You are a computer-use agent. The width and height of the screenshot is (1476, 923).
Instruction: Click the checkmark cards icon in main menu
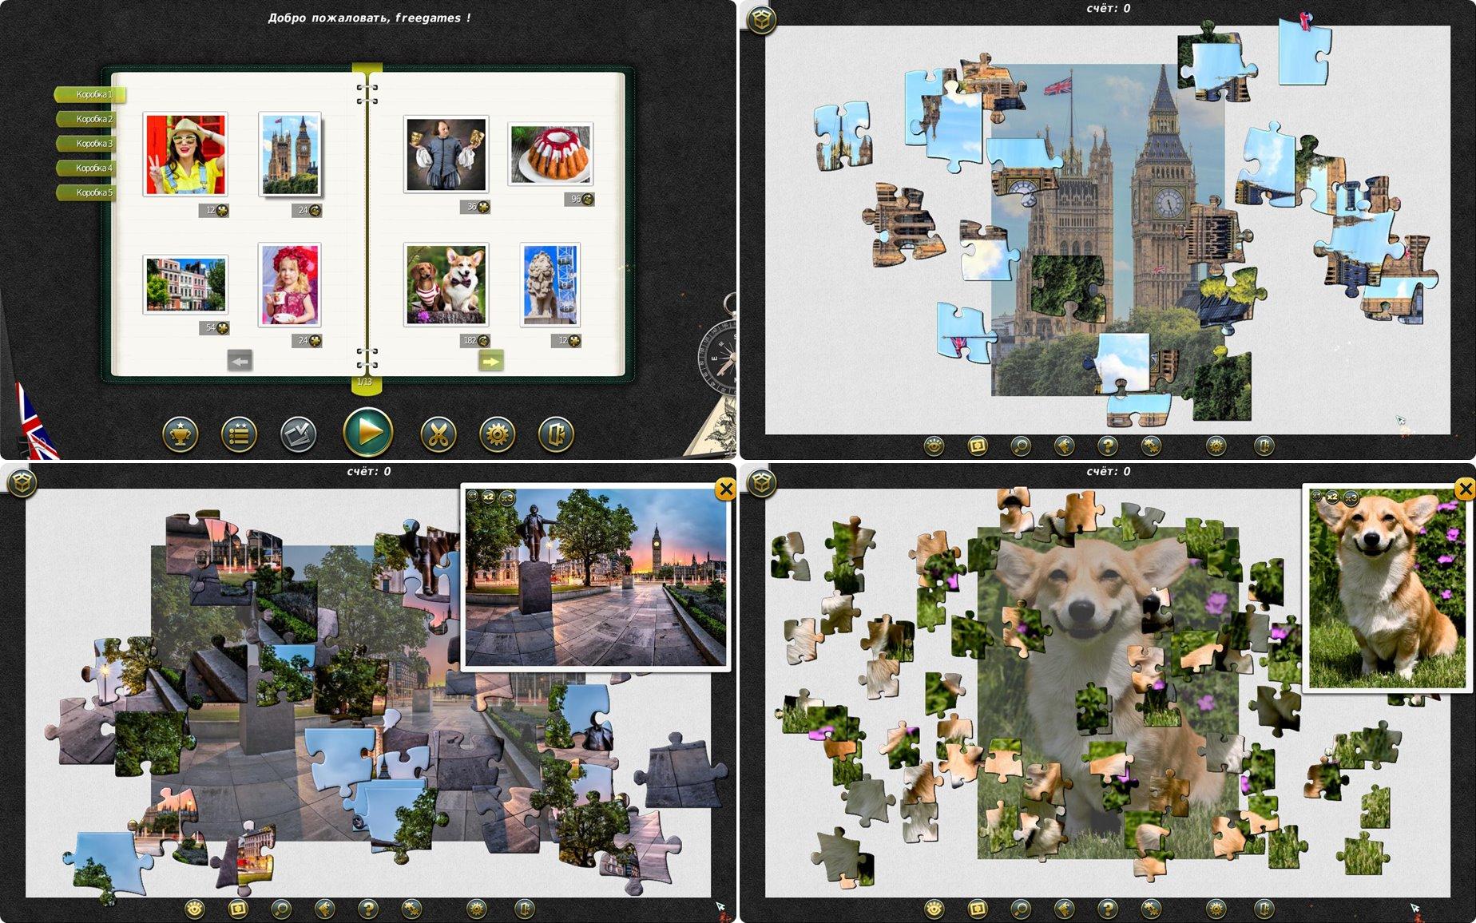coord(299,435)
